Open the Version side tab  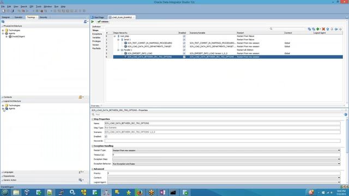(95, 45)
